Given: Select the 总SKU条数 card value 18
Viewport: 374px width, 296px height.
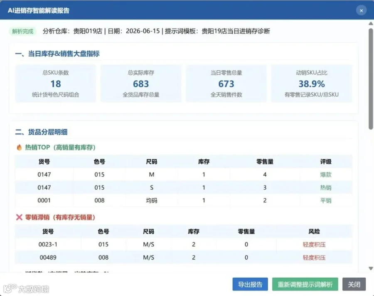Looking at the screenshot, I should [56, 84].
